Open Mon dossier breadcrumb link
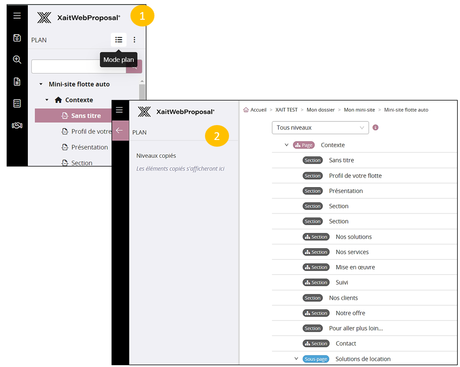460x367 pixels. [x=320, y=110]
